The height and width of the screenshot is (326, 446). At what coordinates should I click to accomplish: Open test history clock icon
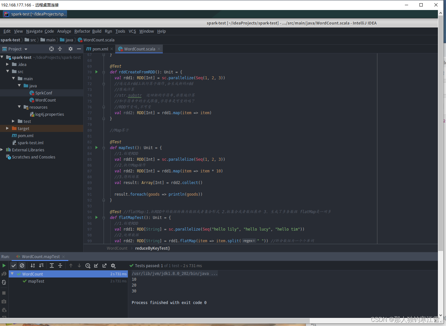pyautogui.click(x=88, y=266)
